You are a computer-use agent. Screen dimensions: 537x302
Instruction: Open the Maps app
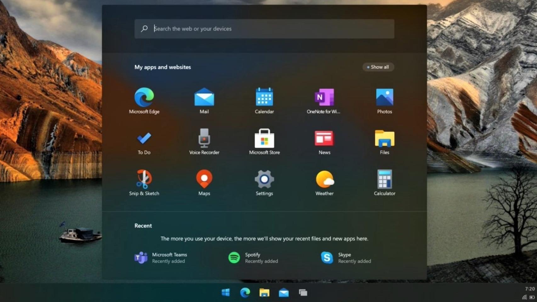coord(204,182)
